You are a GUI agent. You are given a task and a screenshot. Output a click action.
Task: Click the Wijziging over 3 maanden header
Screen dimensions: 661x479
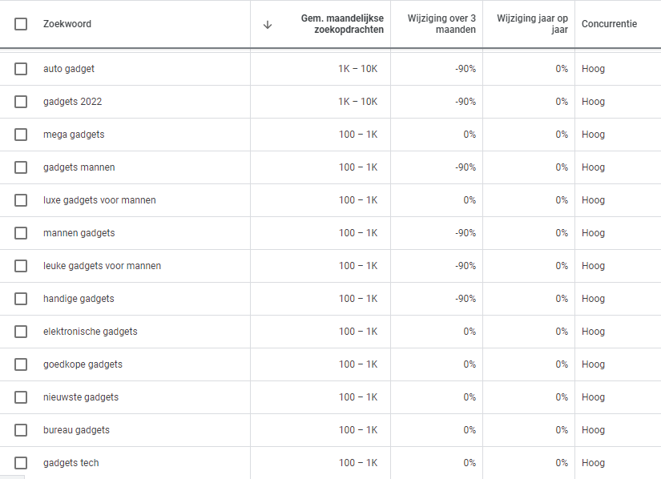click(x=441, y=24)
